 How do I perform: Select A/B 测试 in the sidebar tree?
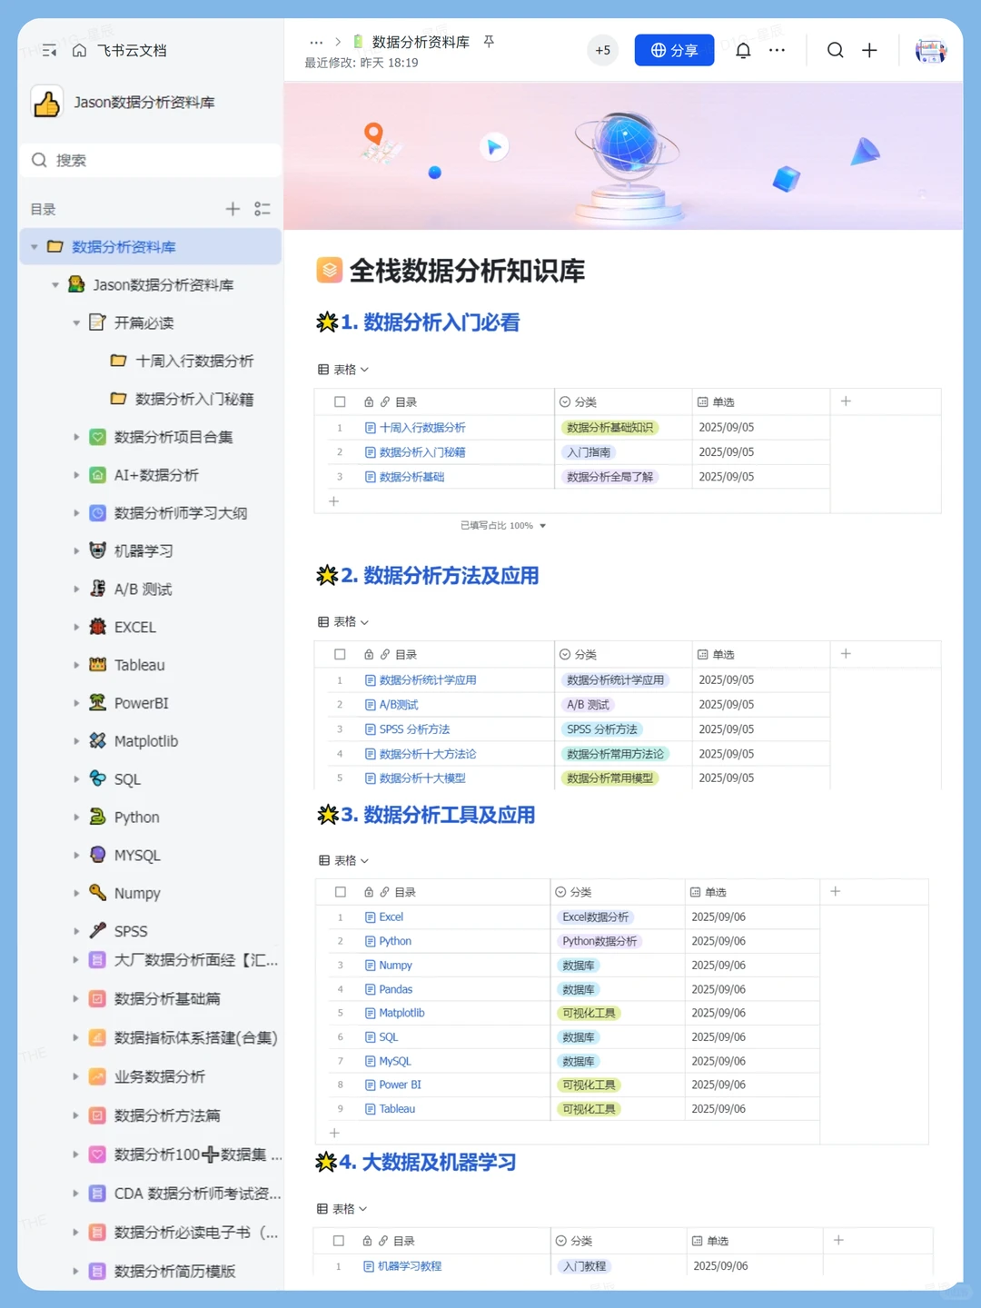click(144, 590)
